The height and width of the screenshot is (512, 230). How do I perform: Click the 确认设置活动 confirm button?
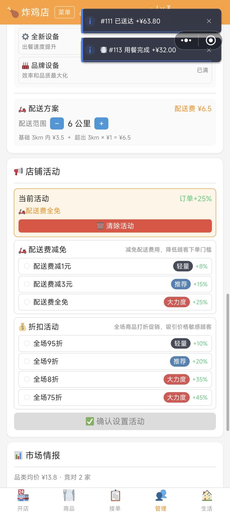pyautogui.click(x=115, y=421)
